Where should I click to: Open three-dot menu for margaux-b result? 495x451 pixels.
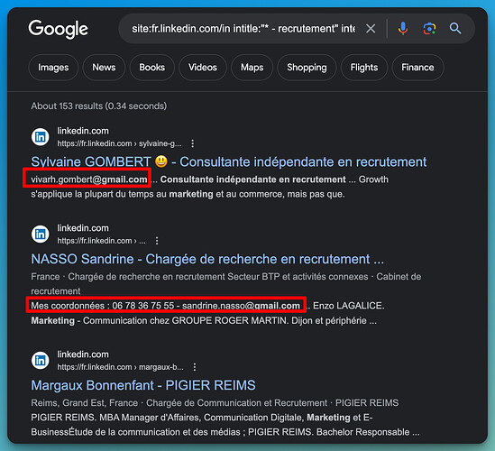pyautogui.click(x=195, y=367)
